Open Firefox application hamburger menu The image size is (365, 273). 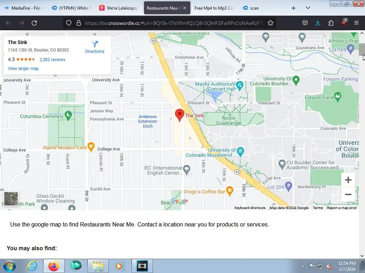356,23
